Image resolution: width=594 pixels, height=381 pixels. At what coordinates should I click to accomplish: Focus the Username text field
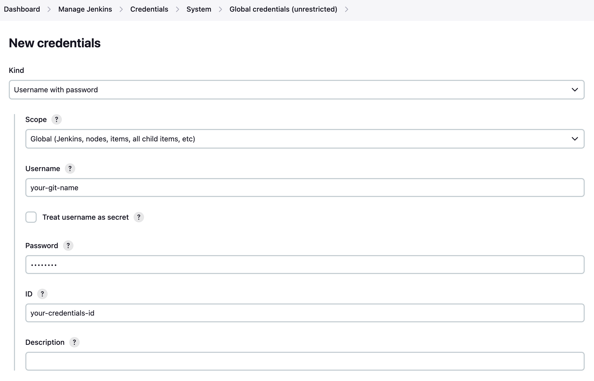coord(305,188)
